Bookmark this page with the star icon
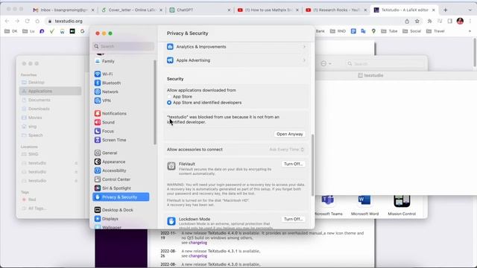Viewport: 477px width, 268px height. pos(417,21)
